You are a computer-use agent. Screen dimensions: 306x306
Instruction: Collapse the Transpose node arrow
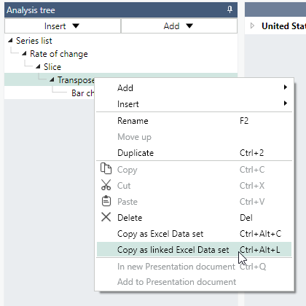52,79
